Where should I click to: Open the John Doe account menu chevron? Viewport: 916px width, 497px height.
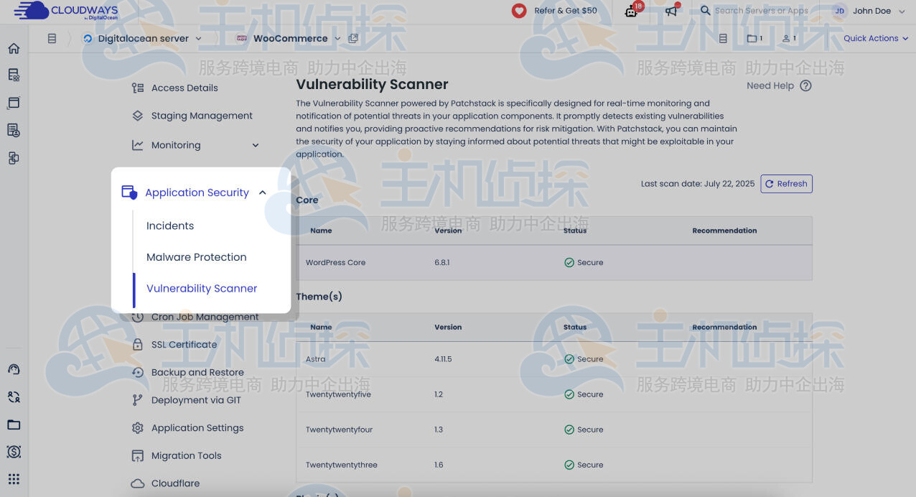point(903,11)
